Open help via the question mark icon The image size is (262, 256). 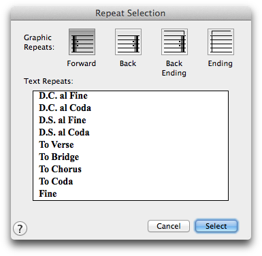click(20, 228)
